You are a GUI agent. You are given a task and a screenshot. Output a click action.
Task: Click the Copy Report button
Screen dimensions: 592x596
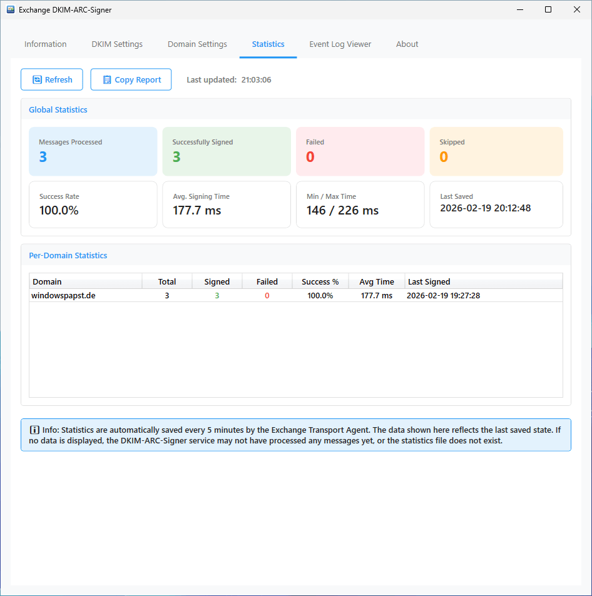coord(131,79)
